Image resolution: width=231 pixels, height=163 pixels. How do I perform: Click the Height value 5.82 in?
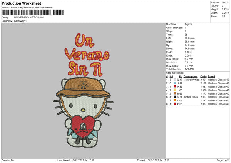(x=225, y=9)
